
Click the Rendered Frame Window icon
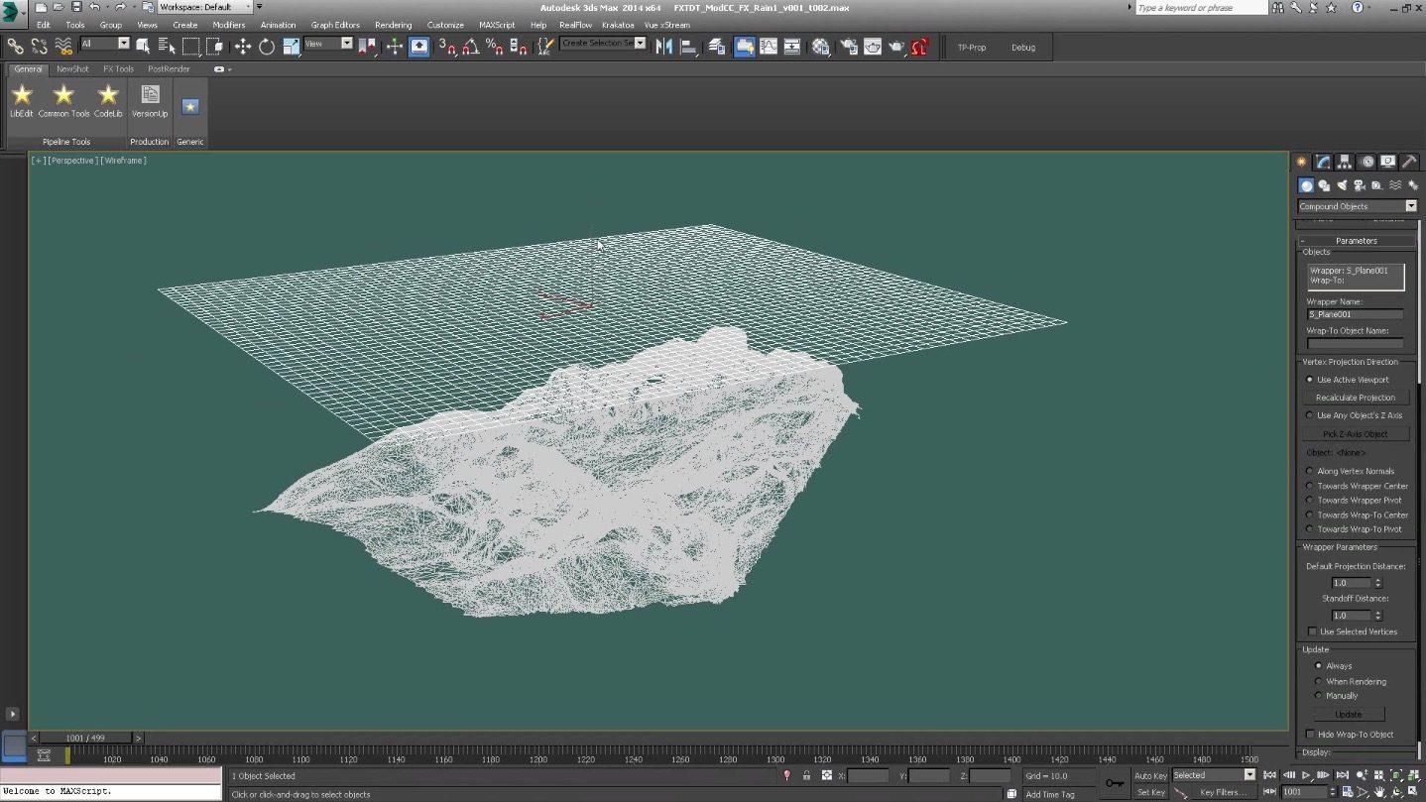point(873,46)
